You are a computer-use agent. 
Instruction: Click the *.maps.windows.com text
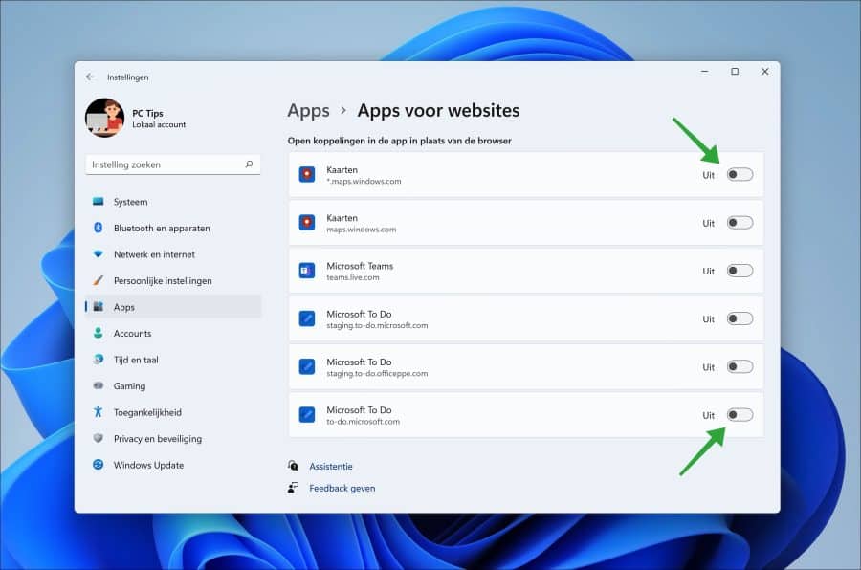click(364, 181)
